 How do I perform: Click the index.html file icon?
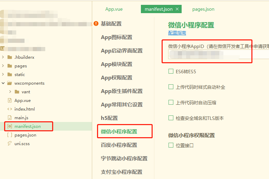[10, 109]
